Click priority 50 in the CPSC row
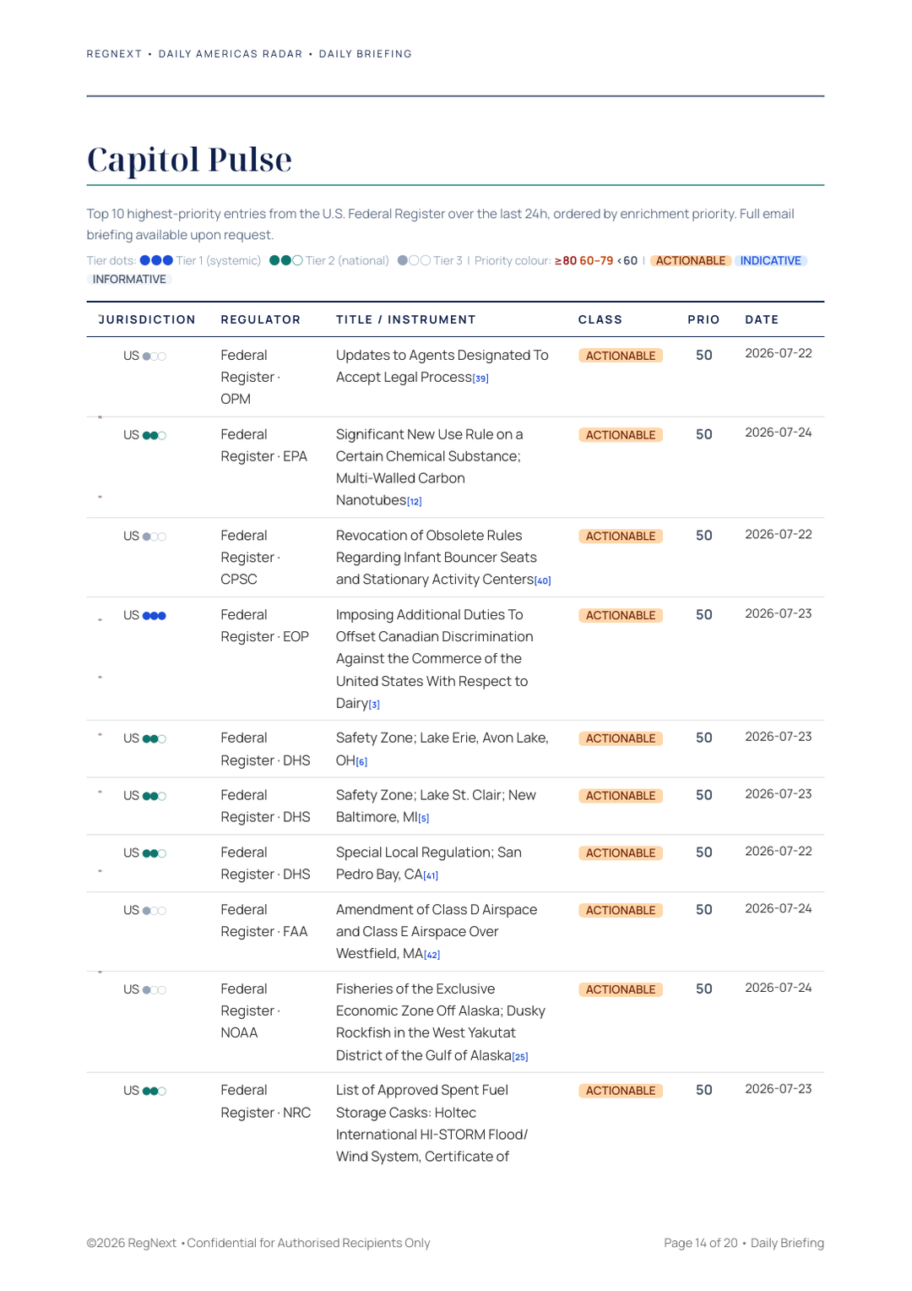 [704, 536]
